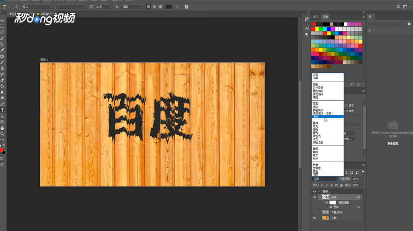This screenshot has height=231, width=413.
Task: Click the layer opacity 100% field
Action: click(356, 179)
